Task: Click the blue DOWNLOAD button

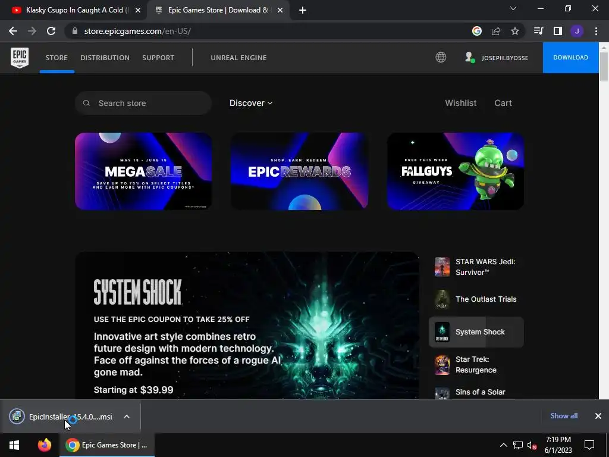Action: click(570, 58)
